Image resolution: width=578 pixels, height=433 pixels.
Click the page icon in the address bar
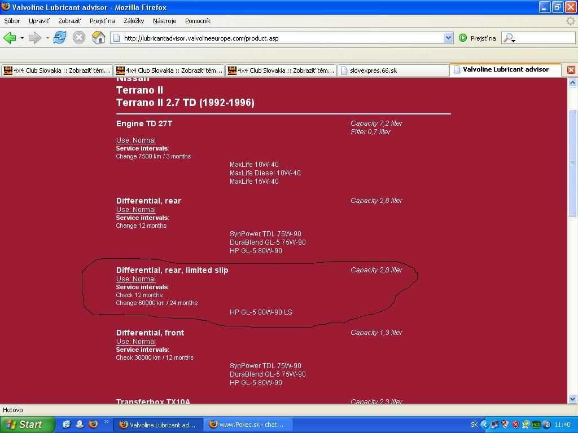point(116,38)
